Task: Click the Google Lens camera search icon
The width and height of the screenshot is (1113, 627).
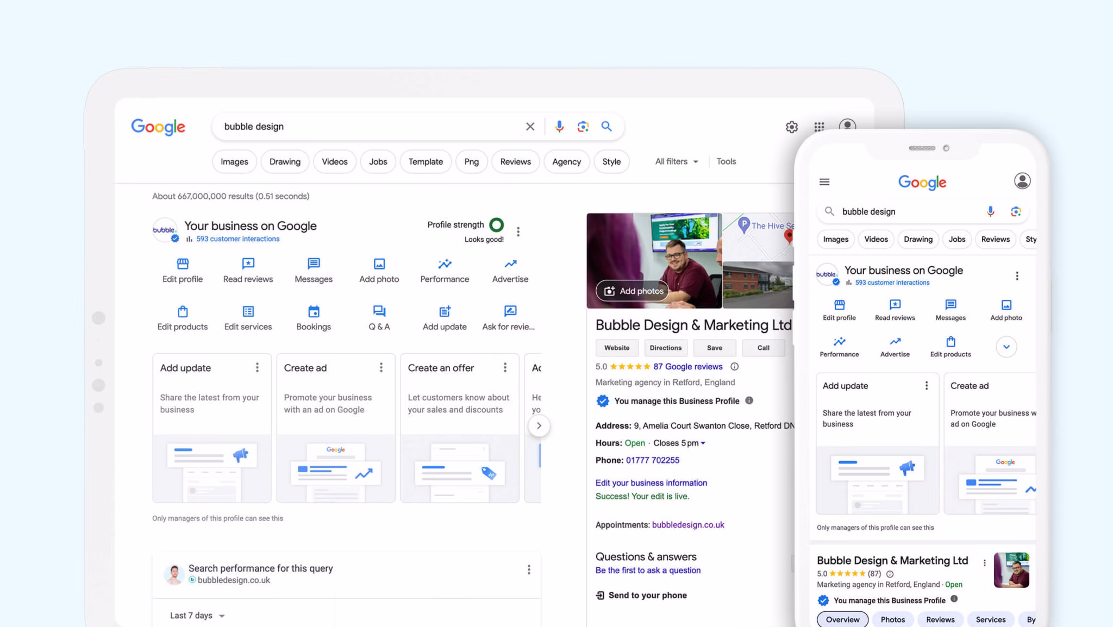Action: [583, 127]
